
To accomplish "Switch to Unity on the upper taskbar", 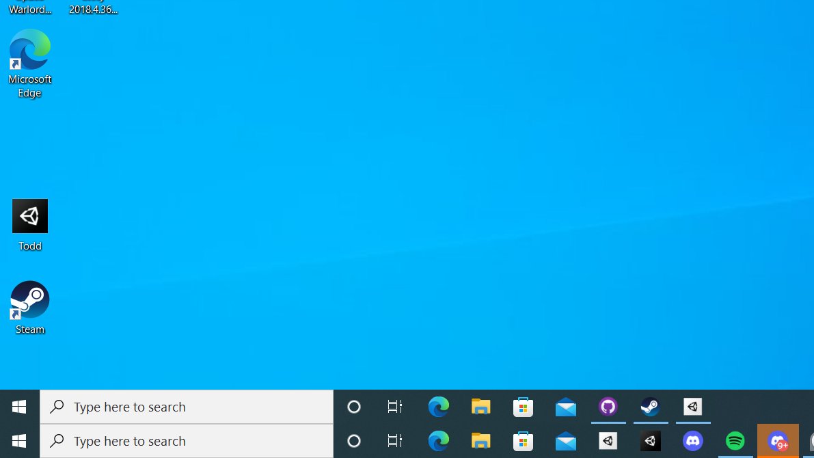I will pos(692,407).
